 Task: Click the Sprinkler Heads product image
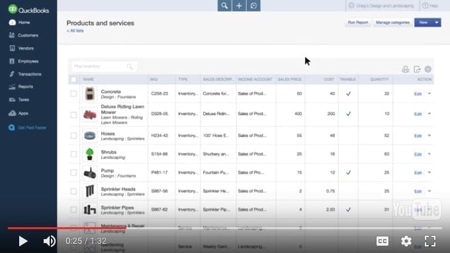pos(89,191)
